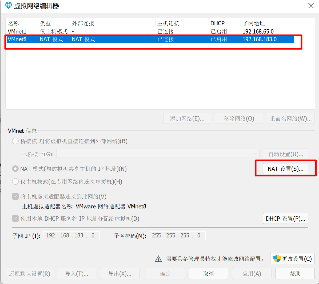The image size is (319, 284).
Task: Open the 已桥接至(G) dropdown
Action: click(x=158, y=154)
